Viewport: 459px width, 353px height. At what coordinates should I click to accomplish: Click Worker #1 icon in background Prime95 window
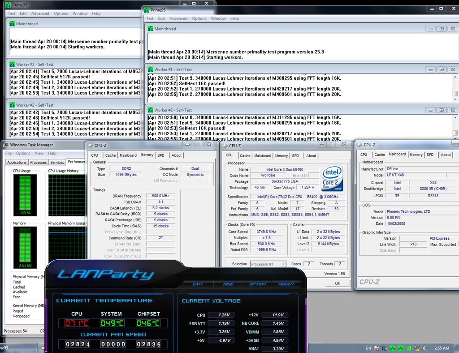[x=12, y=65]
